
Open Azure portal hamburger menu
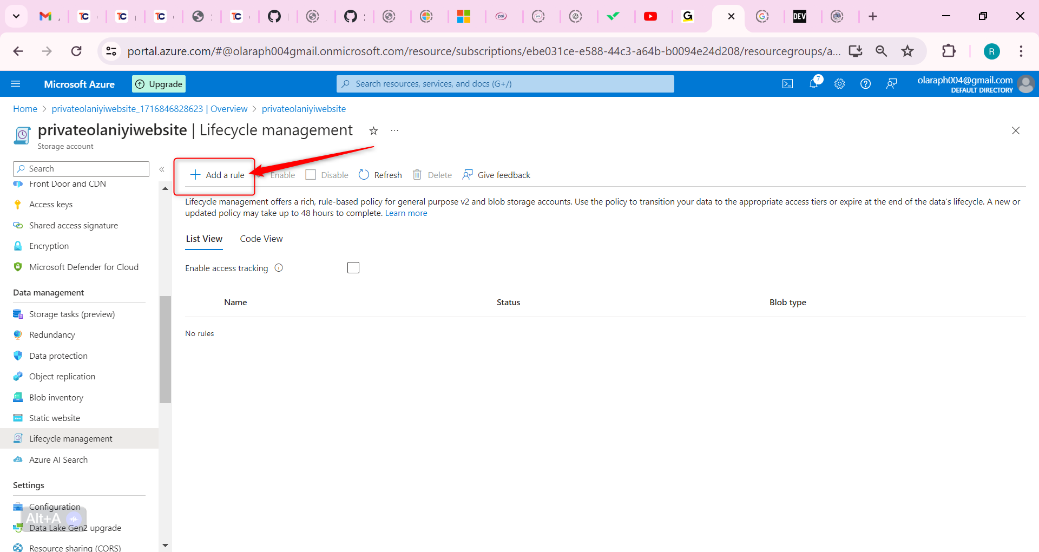[16, 84]
